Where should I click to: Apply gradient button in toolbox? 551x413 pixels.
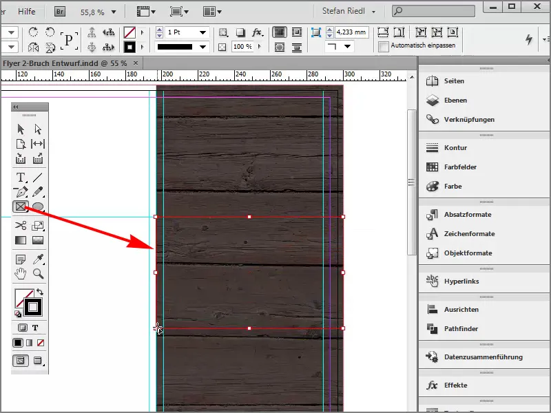click(x=29, y=343)
